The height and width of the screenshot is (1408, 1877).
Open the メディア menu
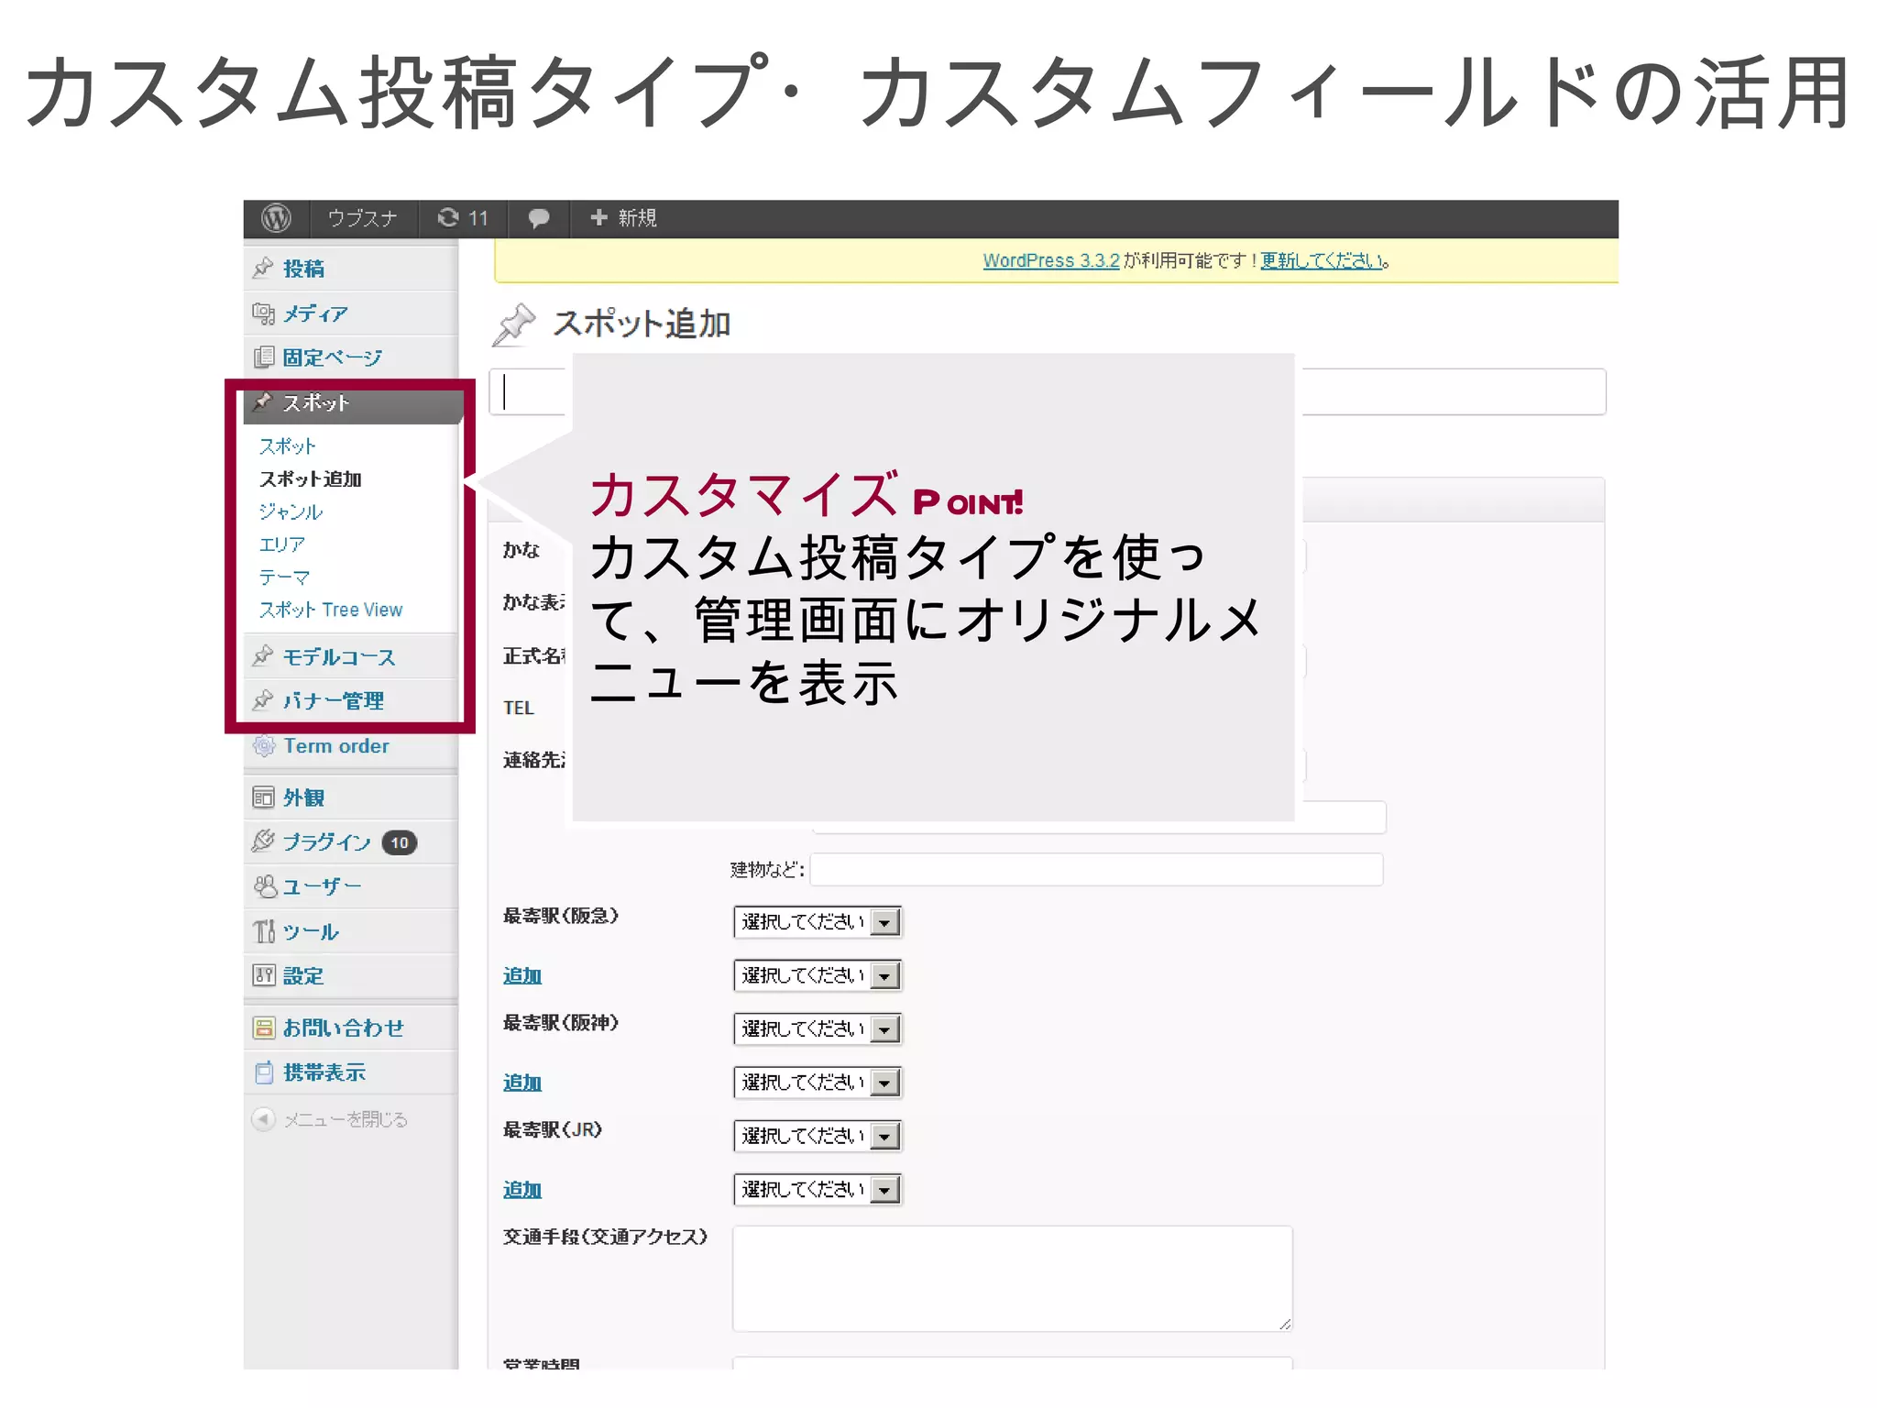315,313
